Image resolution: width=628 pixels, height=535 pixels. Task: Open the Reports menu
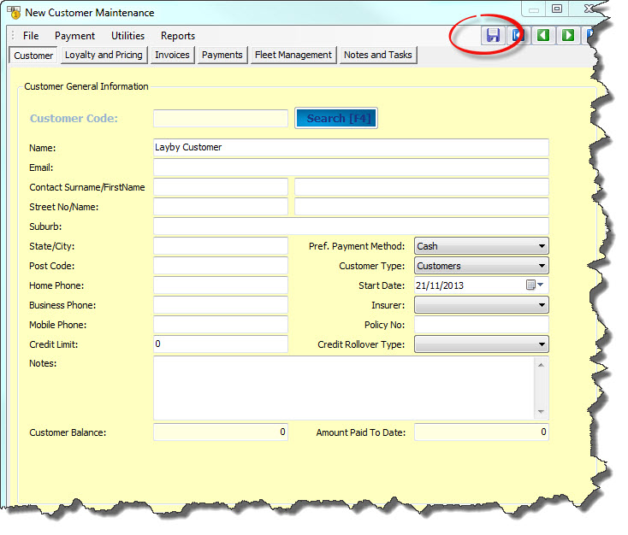pyautogui.click(x=178, y=36)
